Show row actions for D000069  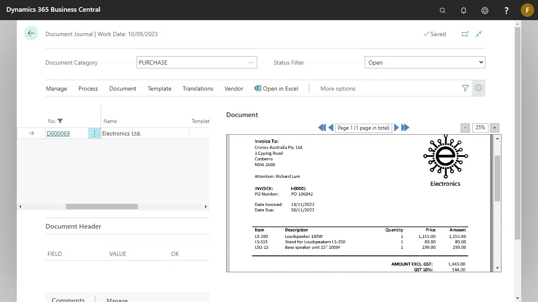95,133
